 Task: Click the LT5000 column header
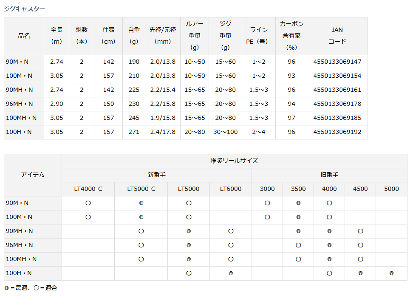tap(189, 189)
